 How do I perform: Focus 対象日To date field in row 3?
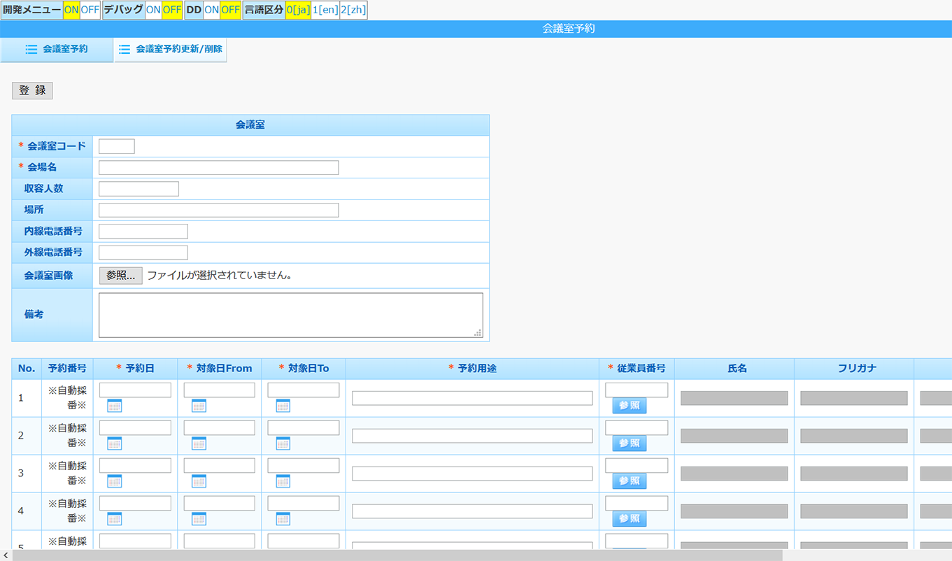click(304, 465)
